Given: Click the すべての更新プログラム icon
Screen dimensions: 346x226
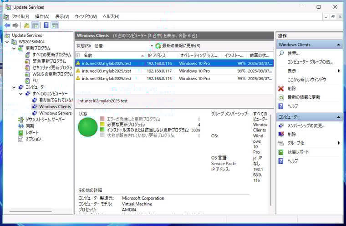Looking at the screenshot, I should 28,55.
